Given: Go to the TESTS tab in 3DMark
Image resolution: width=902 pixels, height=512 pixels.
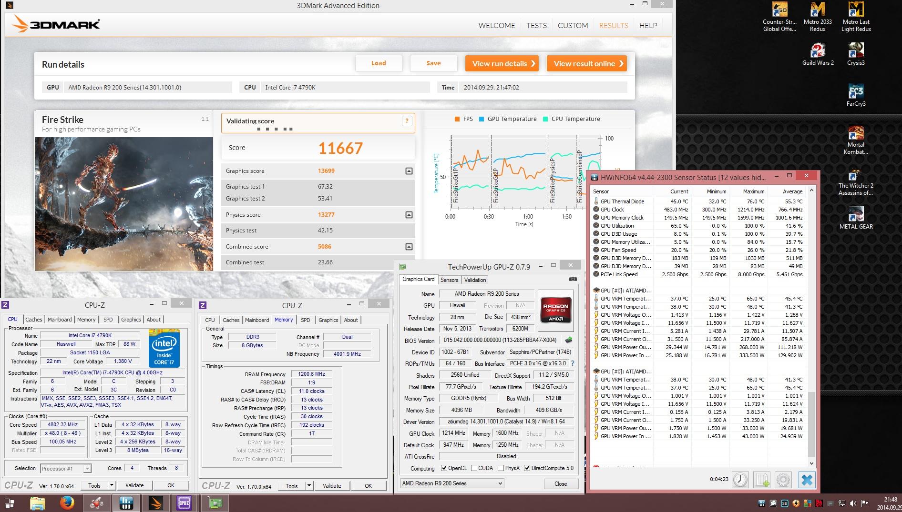Looking at the screenshot, I should pos(536,25).
